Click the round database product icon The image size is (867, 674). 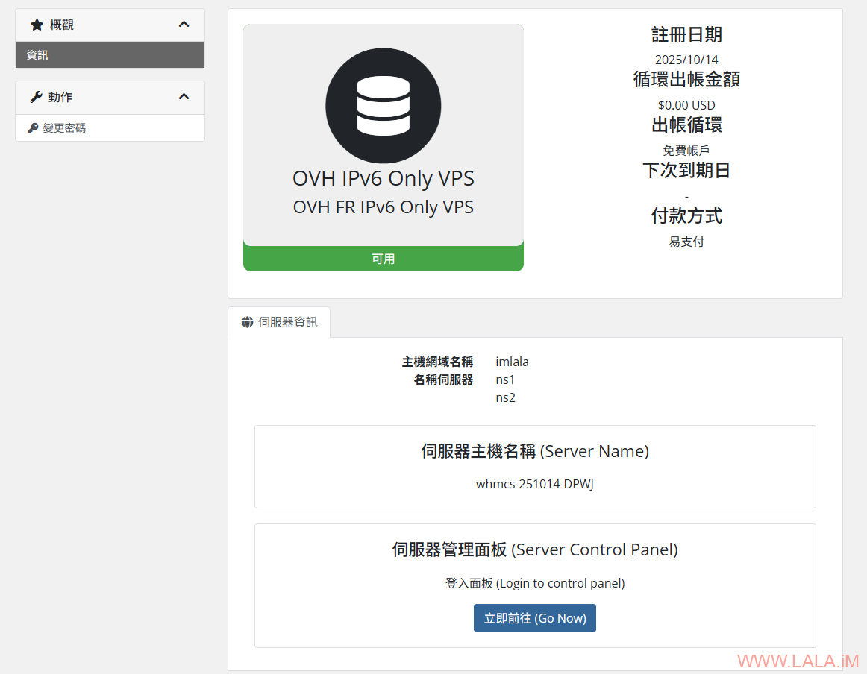[x=383, y=105]
